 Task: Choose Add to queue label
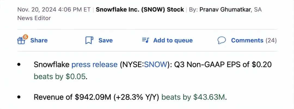click(x=173, y=41)
